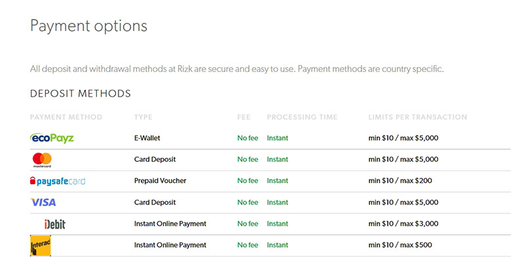Click the max $3,000 limit for iDebit

tap(419, 223)
